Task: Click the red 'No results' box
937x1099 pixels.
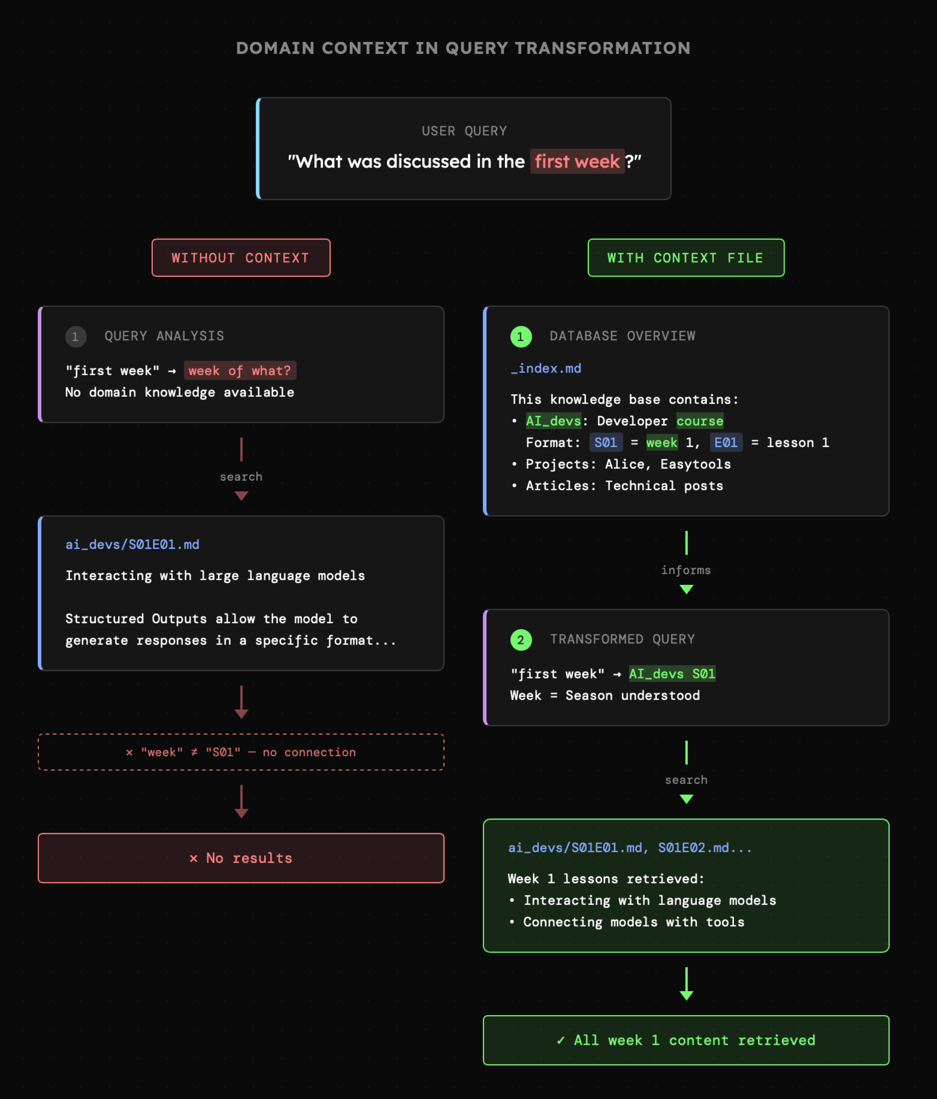Action: click(x=241, y=858)
